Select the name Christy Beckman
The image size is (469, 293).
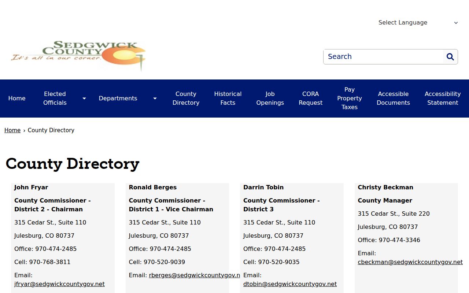click(385, 188)
